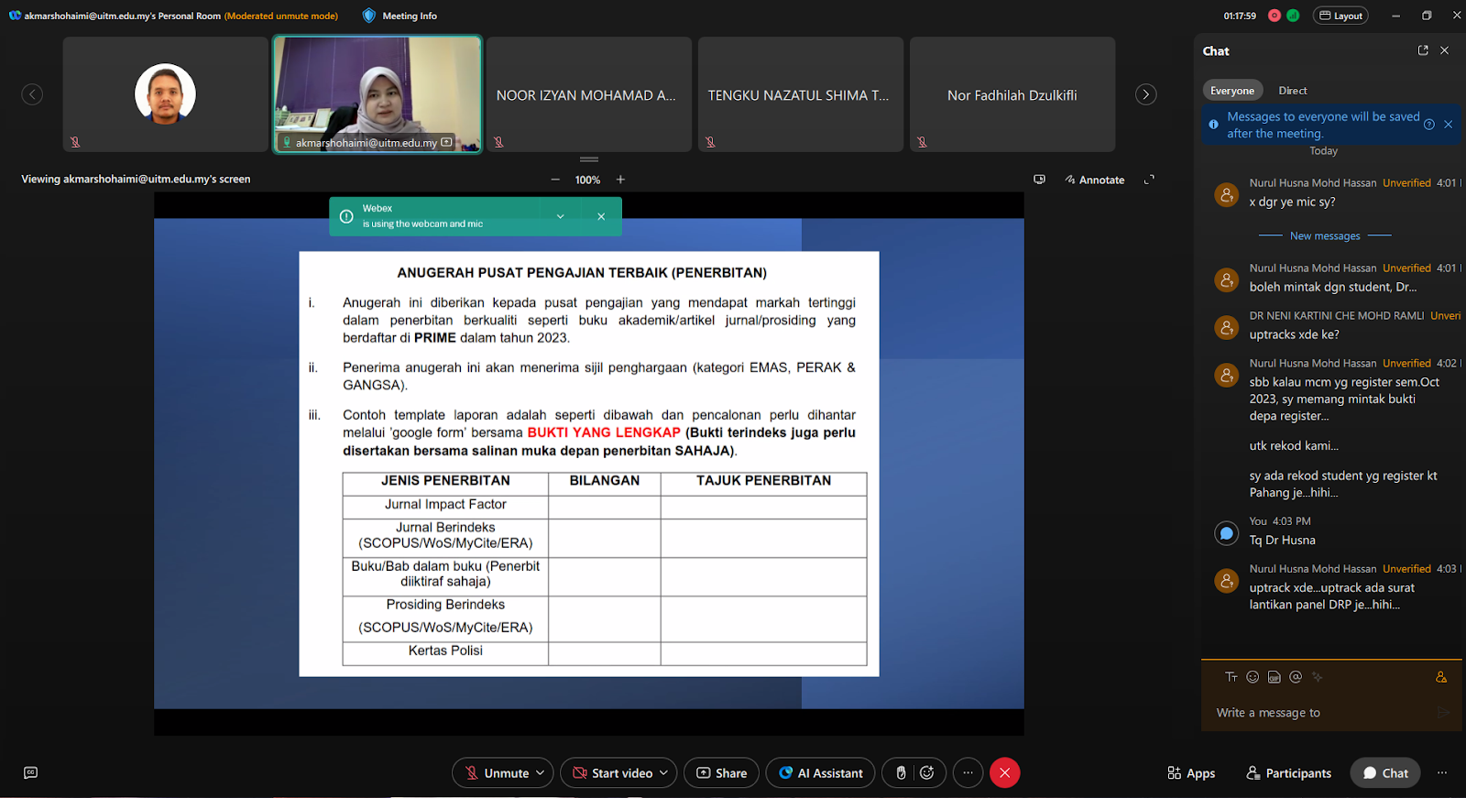The height and width of the screenshot is (798, 1466).
Task: Click the Write a message field
Action: (1319, 712)
